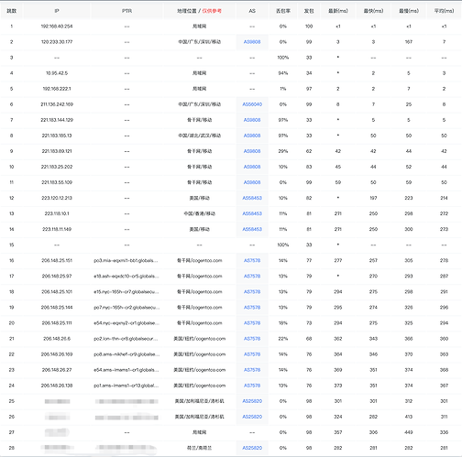Select IP 192.168.222.1 cell
The width and height of the screenshot is (462, 457).
pos(57,89)
